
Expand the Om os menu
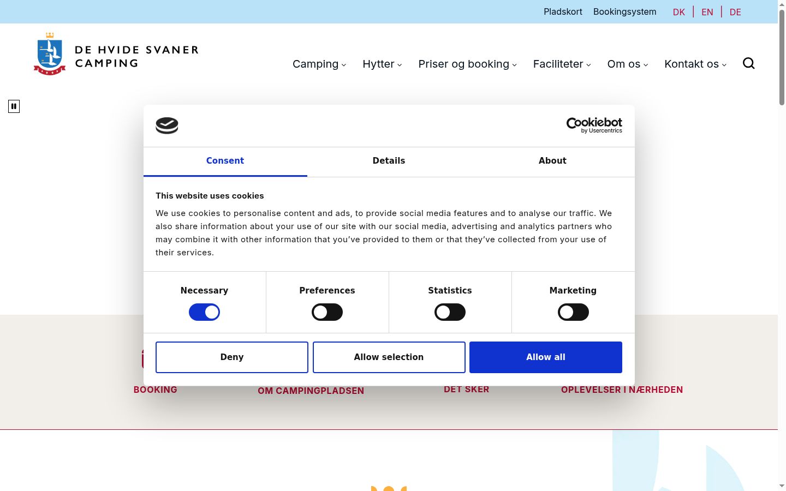pyautogui.click(x=628, y=64)
